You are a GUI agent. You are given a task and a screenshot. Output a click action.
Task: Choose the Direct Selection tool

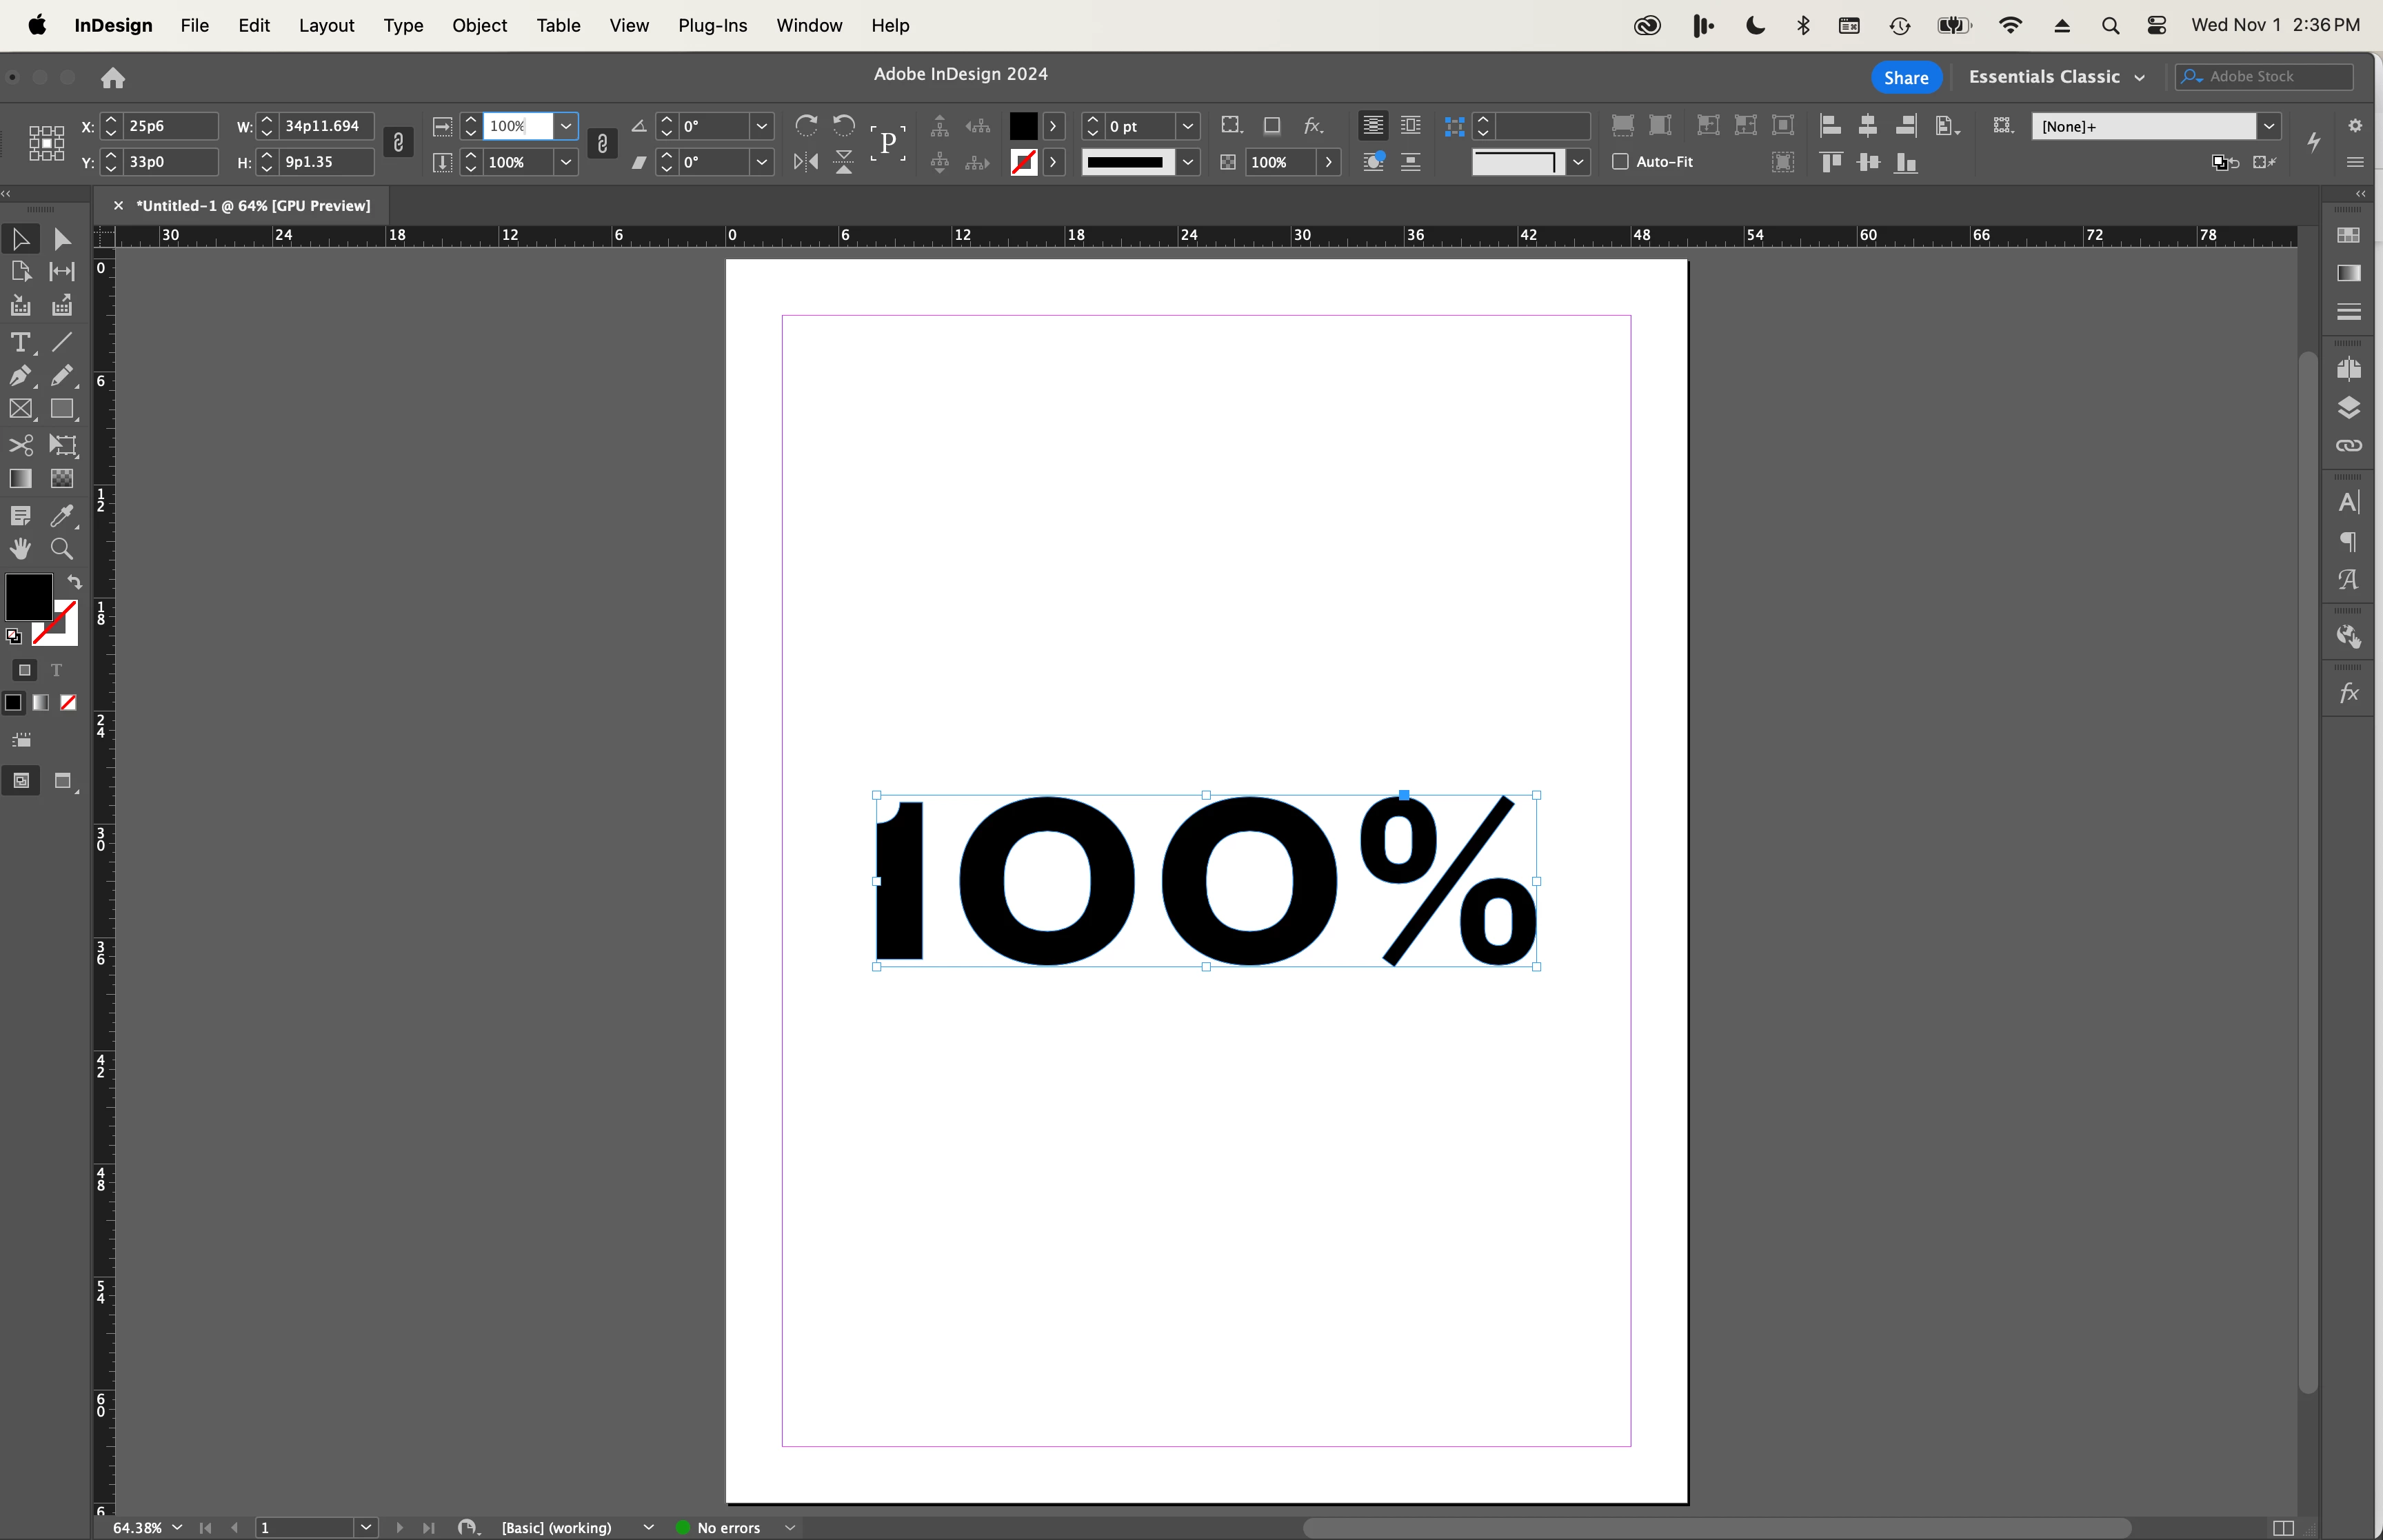click(62, 239)
